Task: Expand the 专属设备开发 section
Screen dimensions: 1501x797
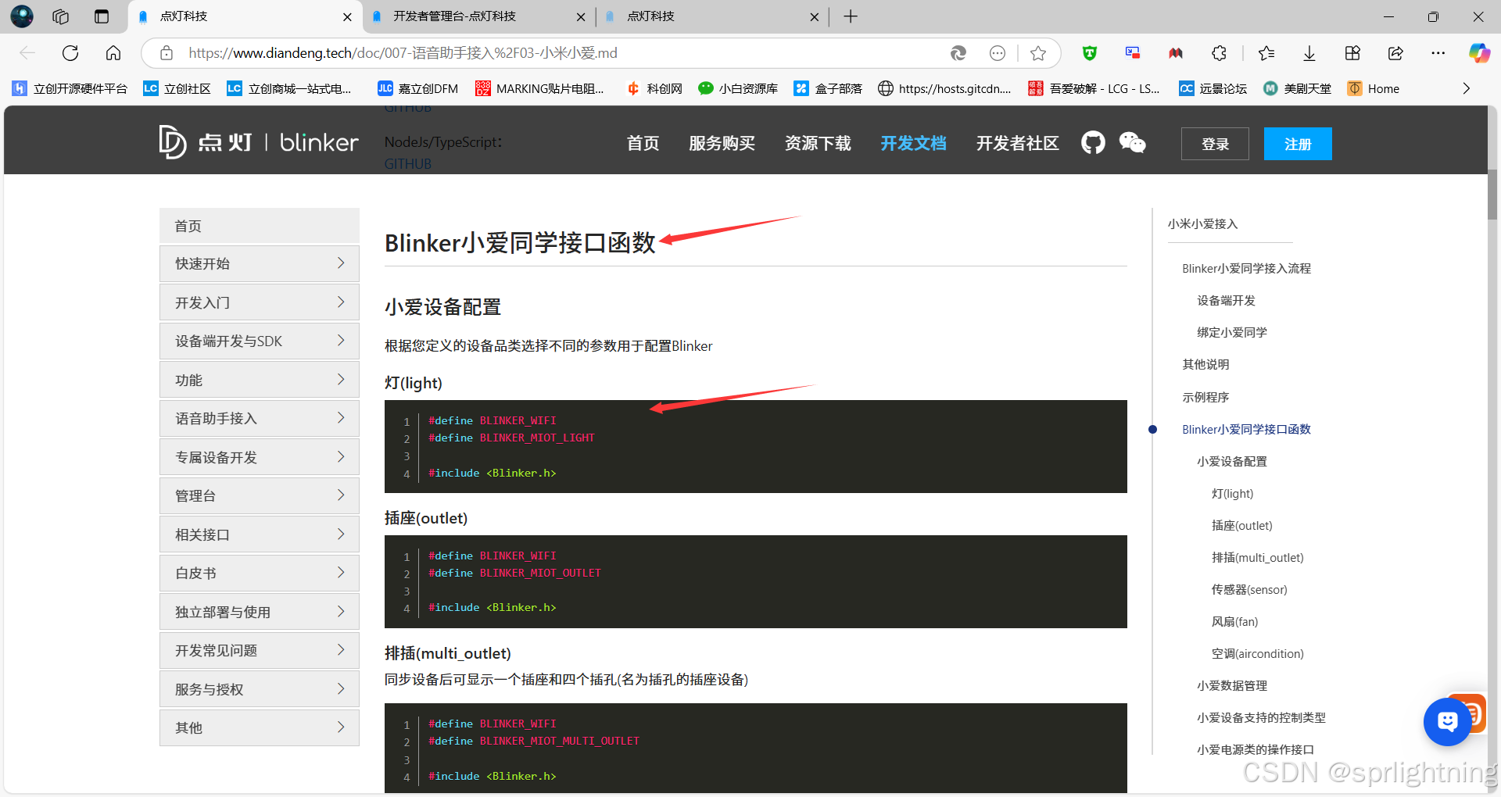Action: click(x=260, y=457)
